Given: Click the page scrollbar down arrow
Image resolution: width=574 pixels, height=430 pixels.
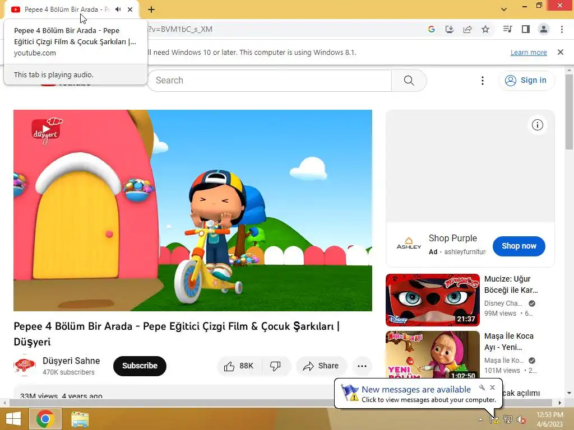Looking at the screenshot, I should click(569, 394).
